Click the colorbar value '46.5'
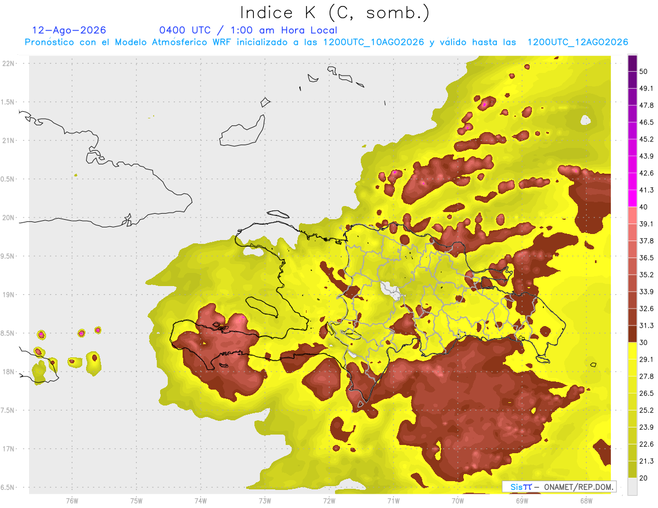 (646, 122)
